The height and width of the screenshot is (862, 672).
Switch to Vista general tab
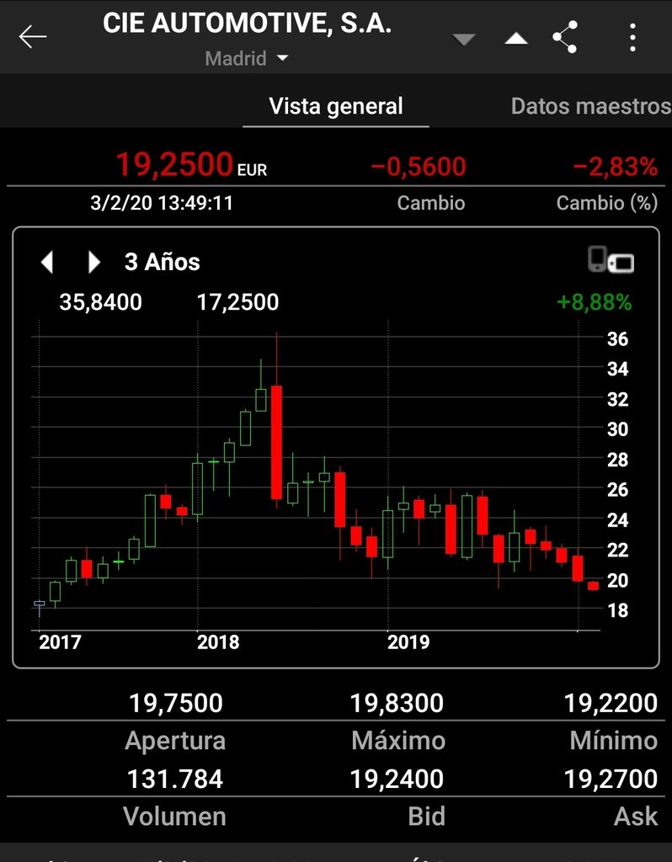[x=336, y=106]
